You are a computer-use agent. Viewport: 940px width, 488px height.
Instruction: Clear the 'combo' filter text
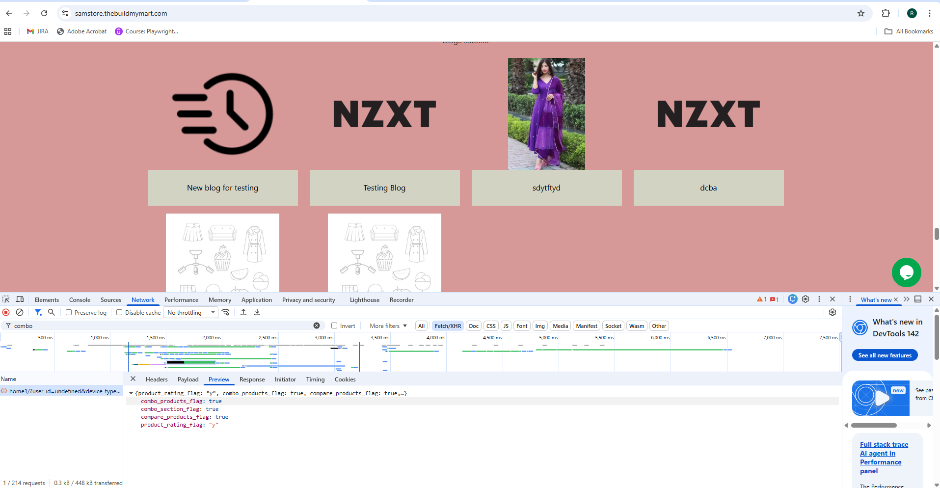(x=317, y=325)
